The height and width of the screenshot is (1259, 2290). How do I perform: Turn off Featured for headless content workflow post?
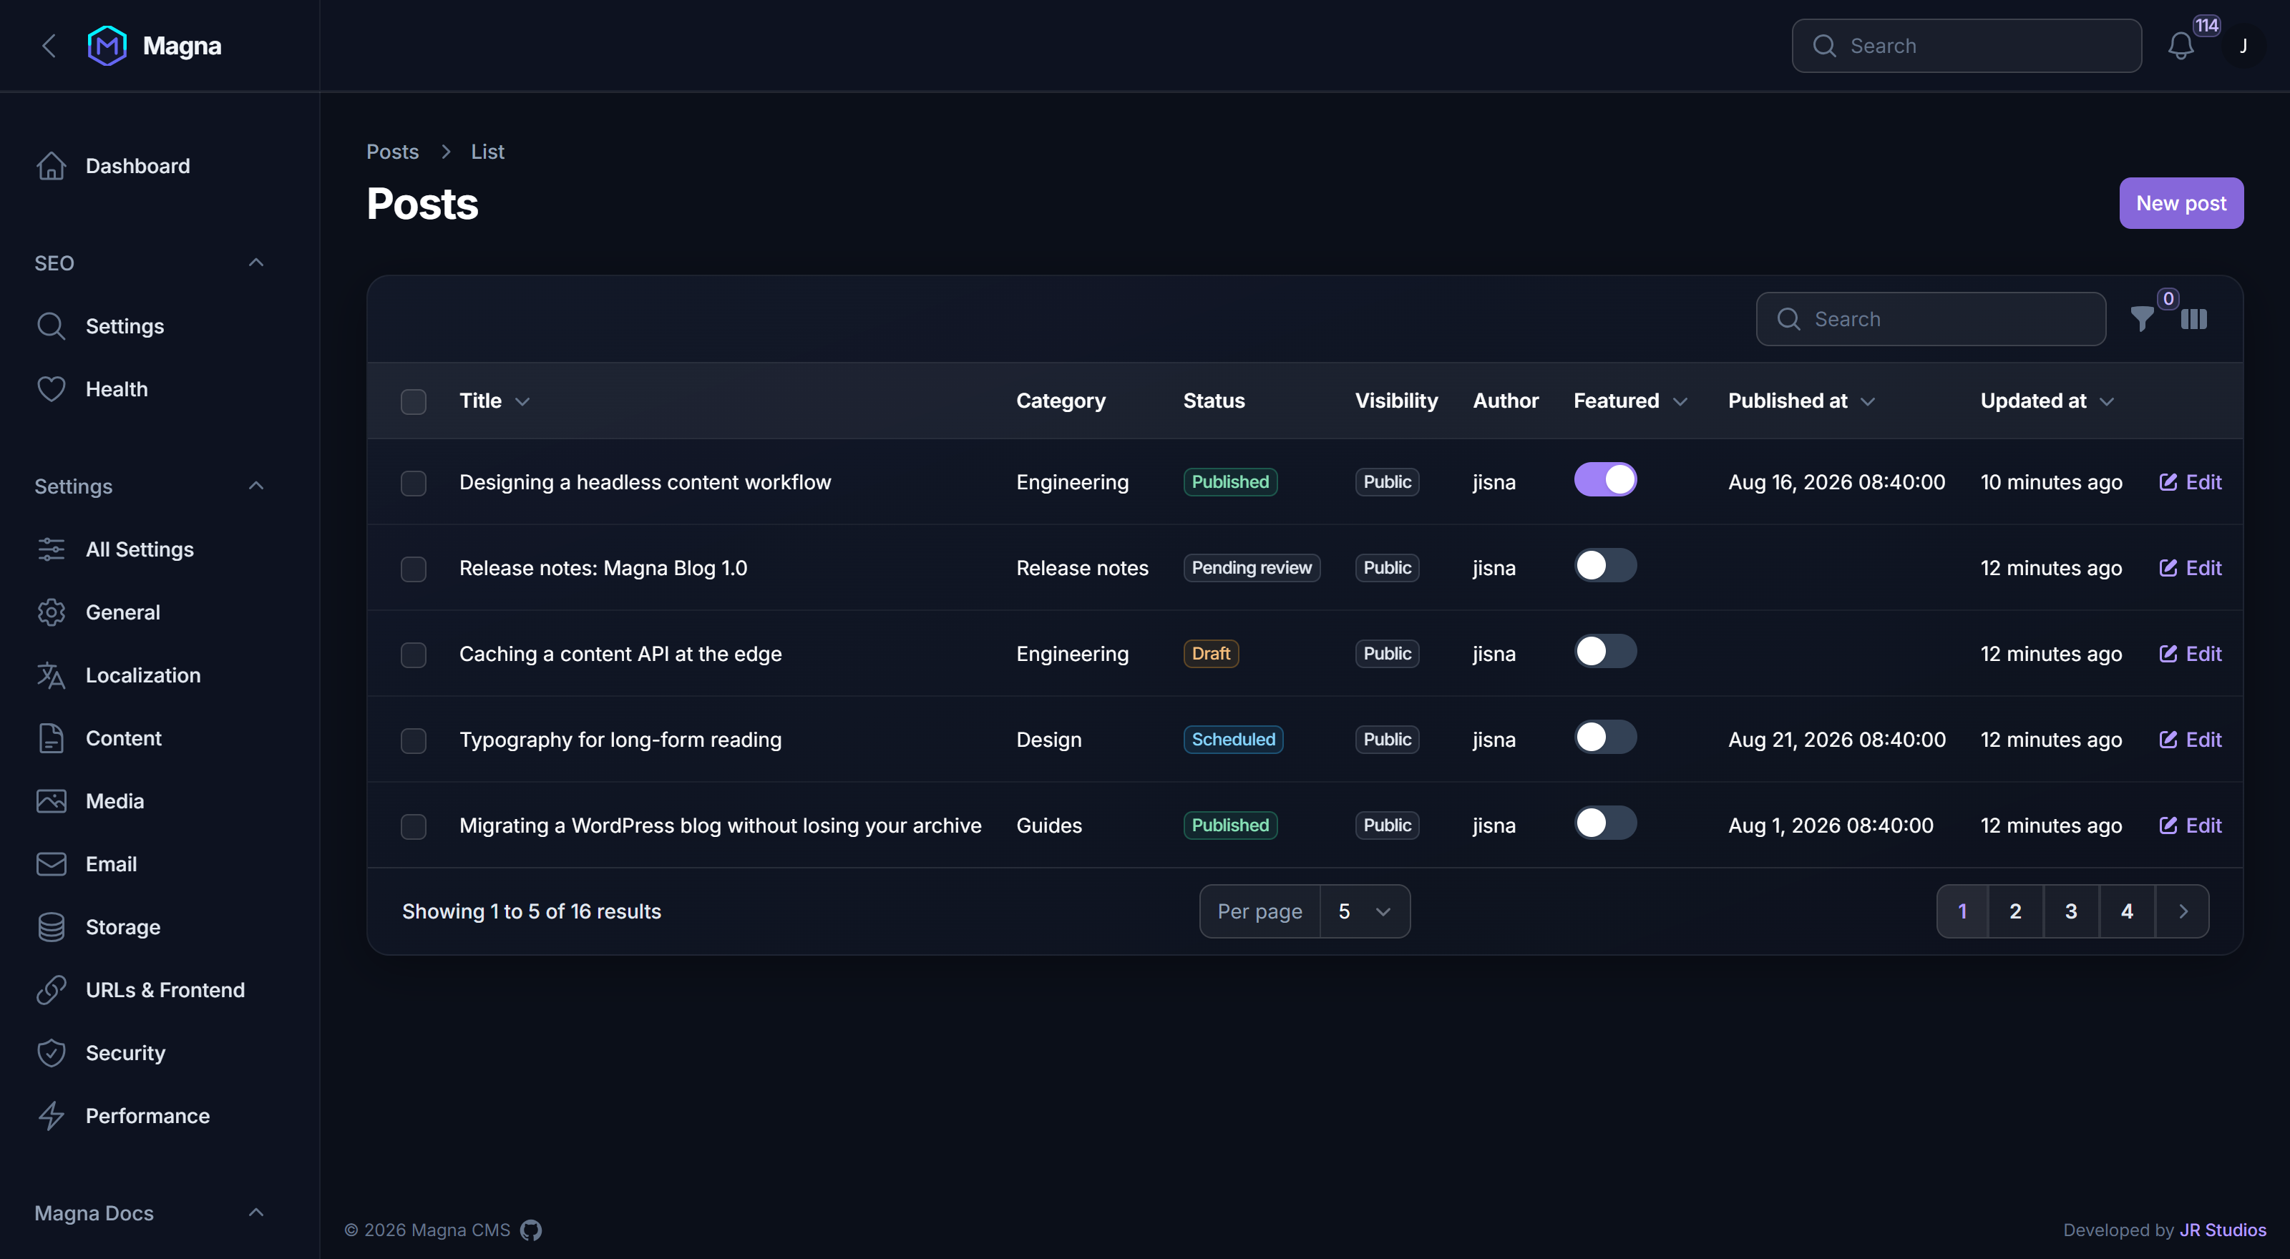click(x=1604, y=480)
